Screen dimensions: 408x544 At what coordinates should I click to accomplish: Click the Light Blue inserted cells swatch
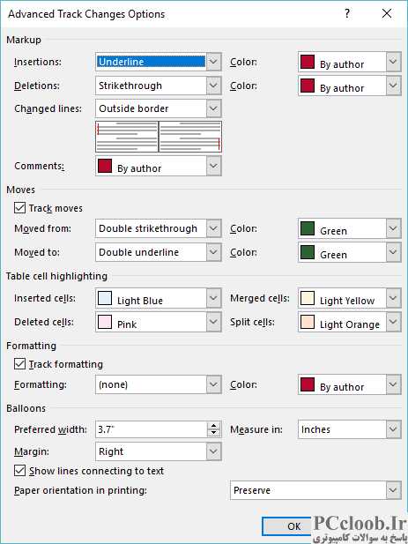(x=105, y=298)
